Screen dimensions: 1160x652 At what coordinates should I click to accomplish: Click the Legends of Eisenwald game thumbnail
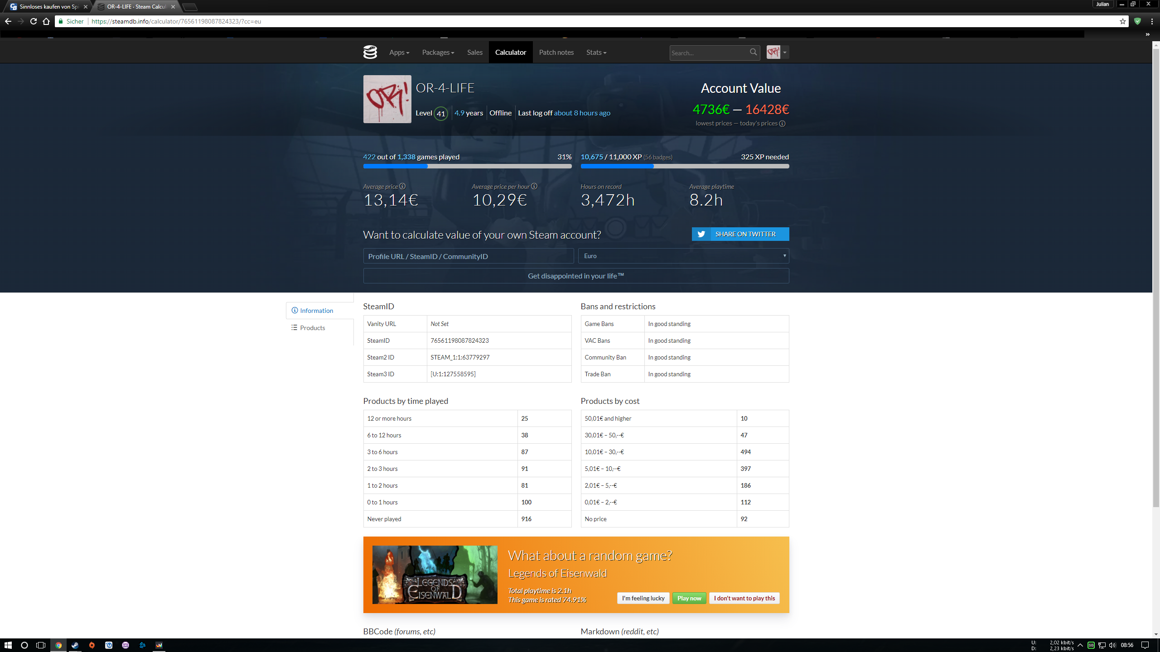pyautogui.click(x=435, y=575)
